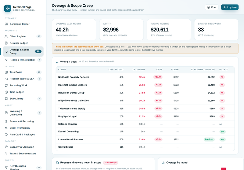The width and height of the screenshot is (244, 170).
Task: Click the RetainerForge logo icon
Action: pyautogui.click(x=8, y=8)
